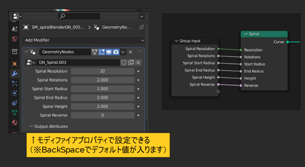Collapse the Spiral node

(246, 34)
